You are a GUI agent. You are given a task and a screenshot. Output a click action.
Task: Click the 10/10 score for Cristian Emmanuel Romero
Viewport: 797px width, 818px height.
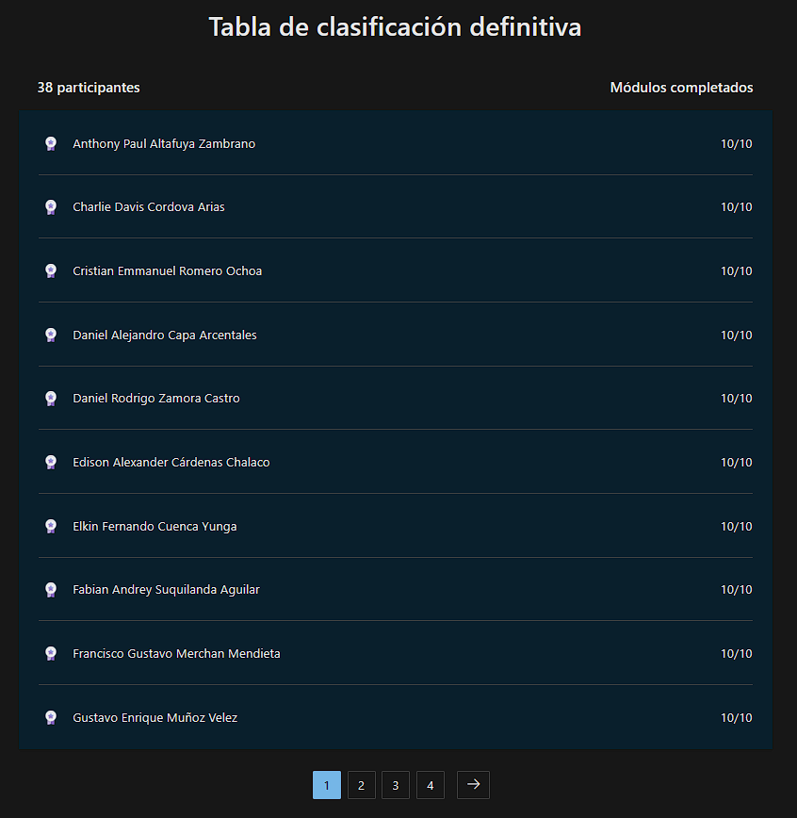pos(736,271)
